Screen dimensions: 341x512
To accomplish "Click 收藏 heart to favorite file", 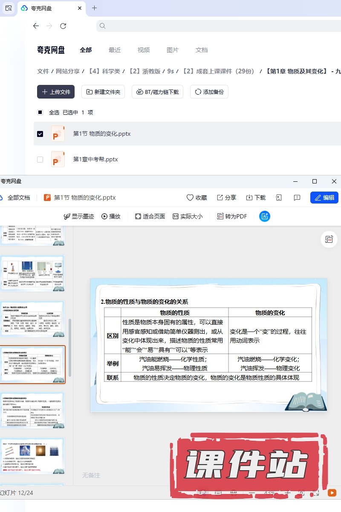I will [x=197, y=198].
